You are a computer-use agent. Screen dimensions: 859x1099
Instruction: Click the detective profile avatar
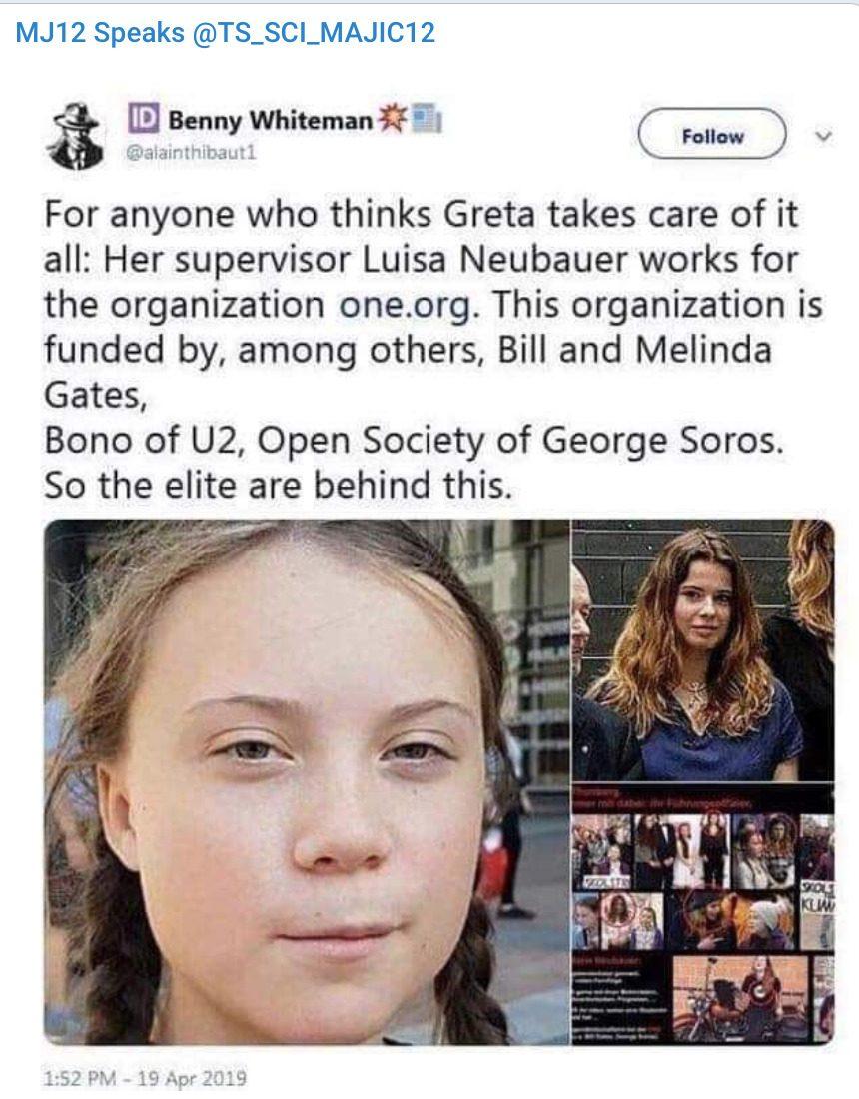click(x=75, y=136)
